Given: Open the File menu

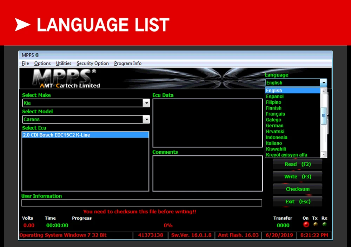Looking at the screenshot, I should click(25, 63).
